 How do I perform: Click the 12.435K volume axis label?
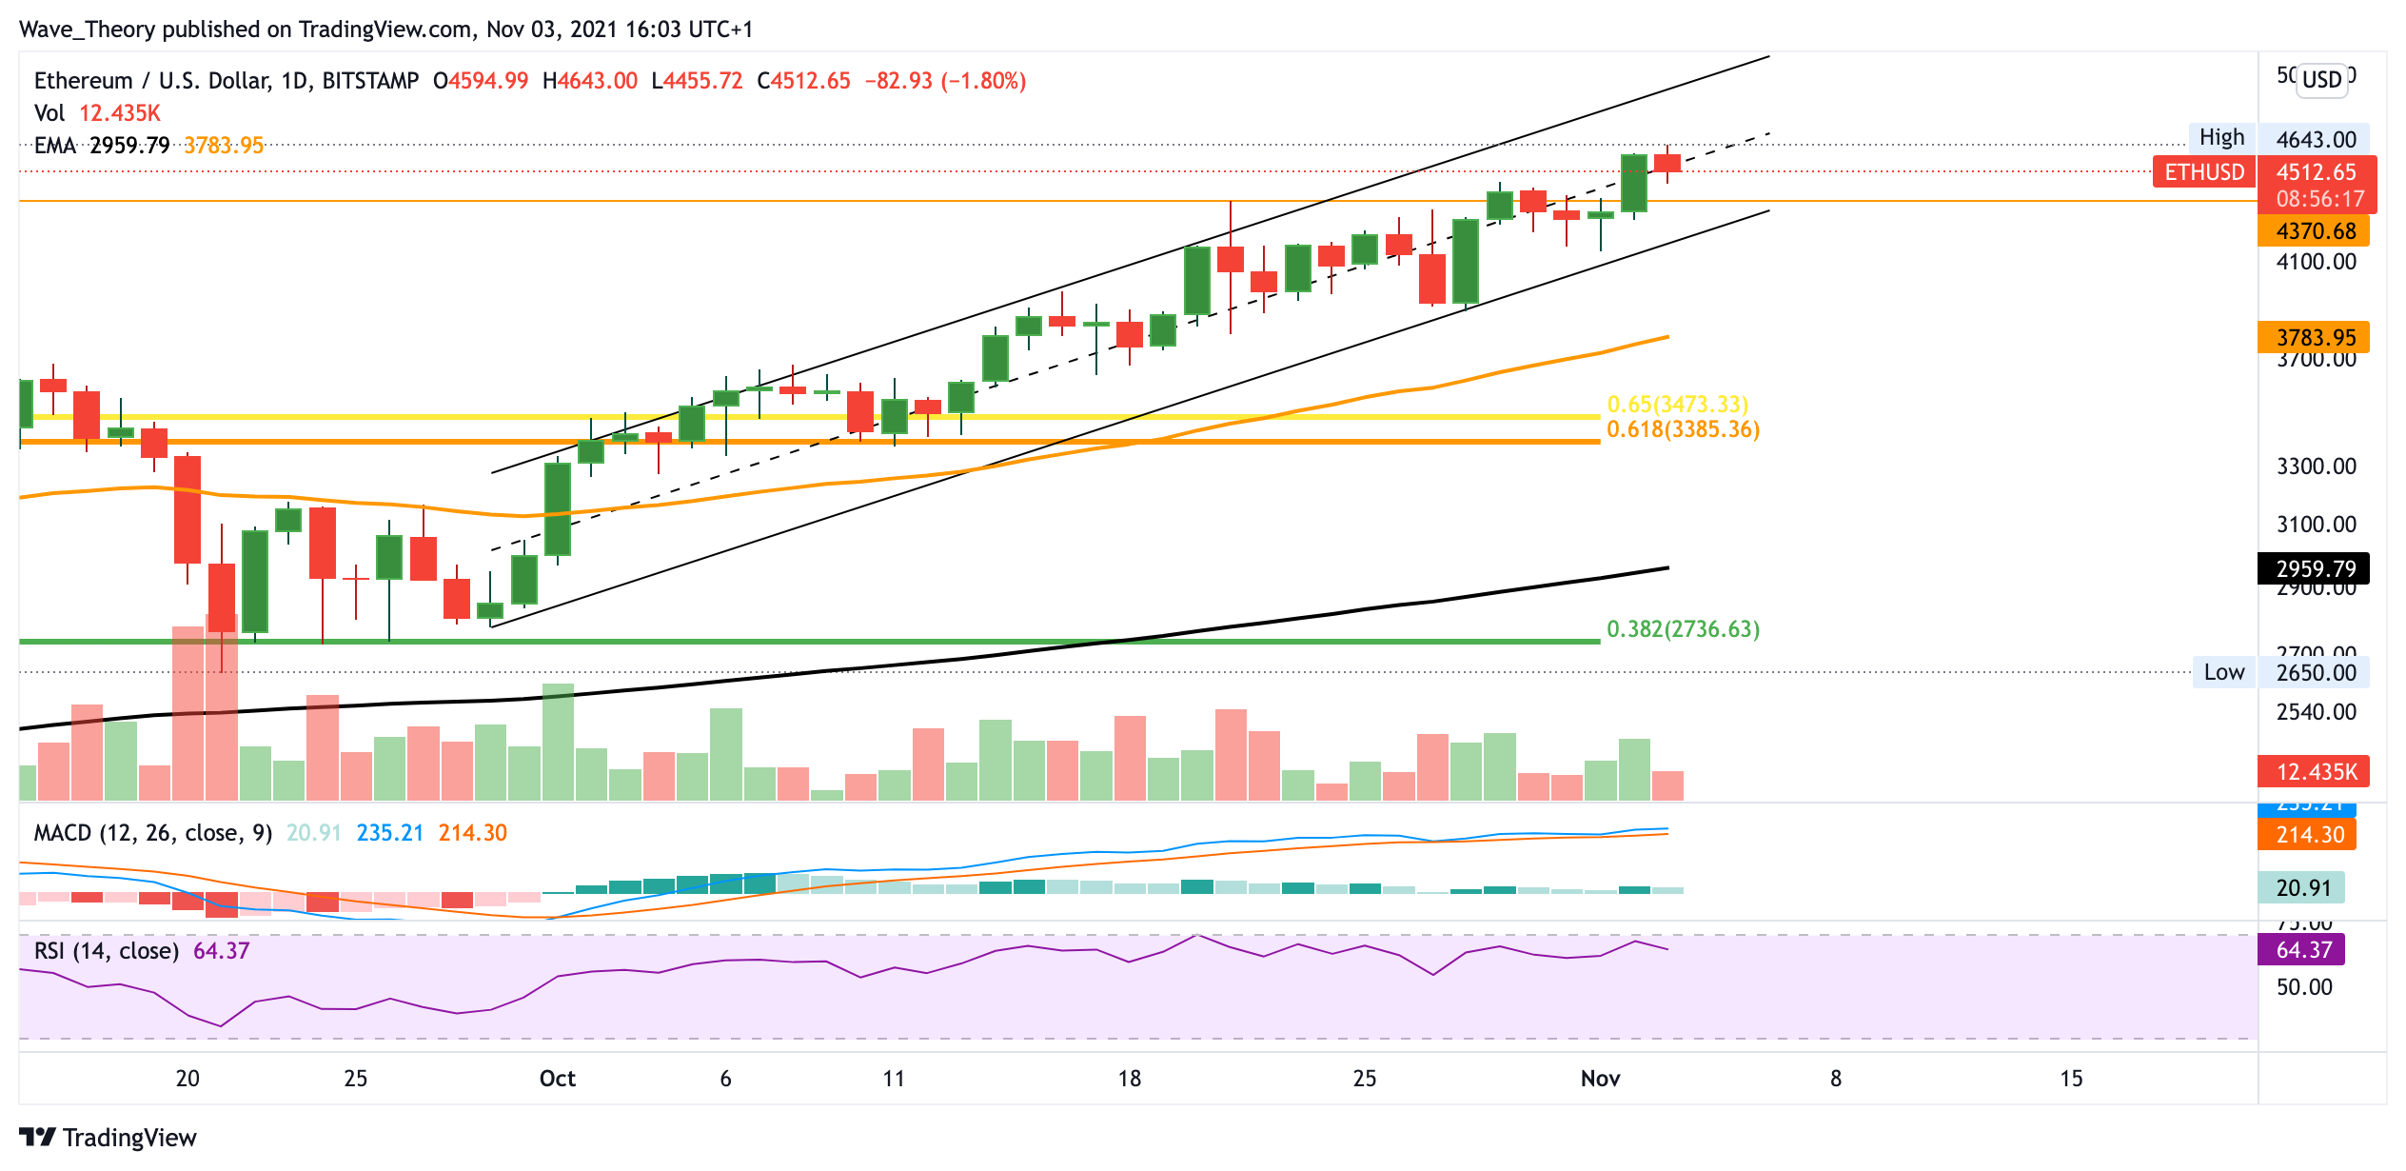[x=2315, y=772]
